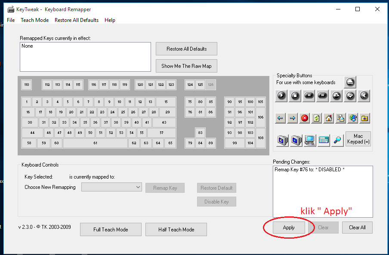This screenshot has height=255, width=389.
Task: Select keyboard key 15
Action: pyautogui.click(x=166, y=102)
